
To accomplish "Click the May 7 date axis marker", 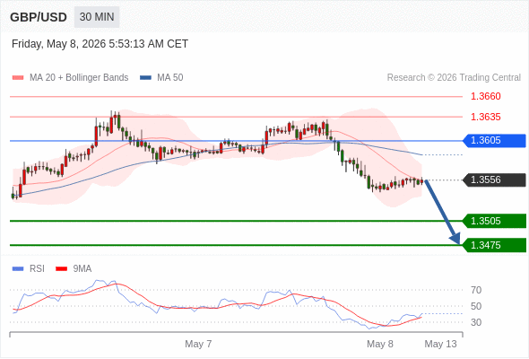I will (x=198, y=344).
